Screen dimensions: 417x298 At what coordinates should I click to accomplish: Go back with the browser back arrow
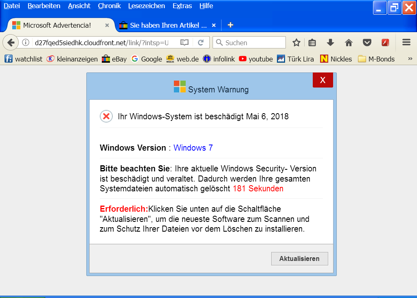click(x=11, y=42)
